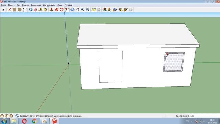220x124 pixels.
Task: Open the Инструменты menu
Action: tap(49, 5)
